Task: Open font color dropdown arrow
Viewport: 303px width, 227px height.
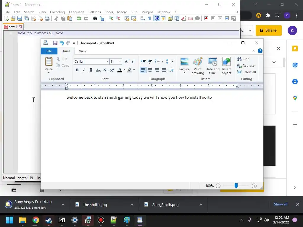Action: (x=124, y=70)
